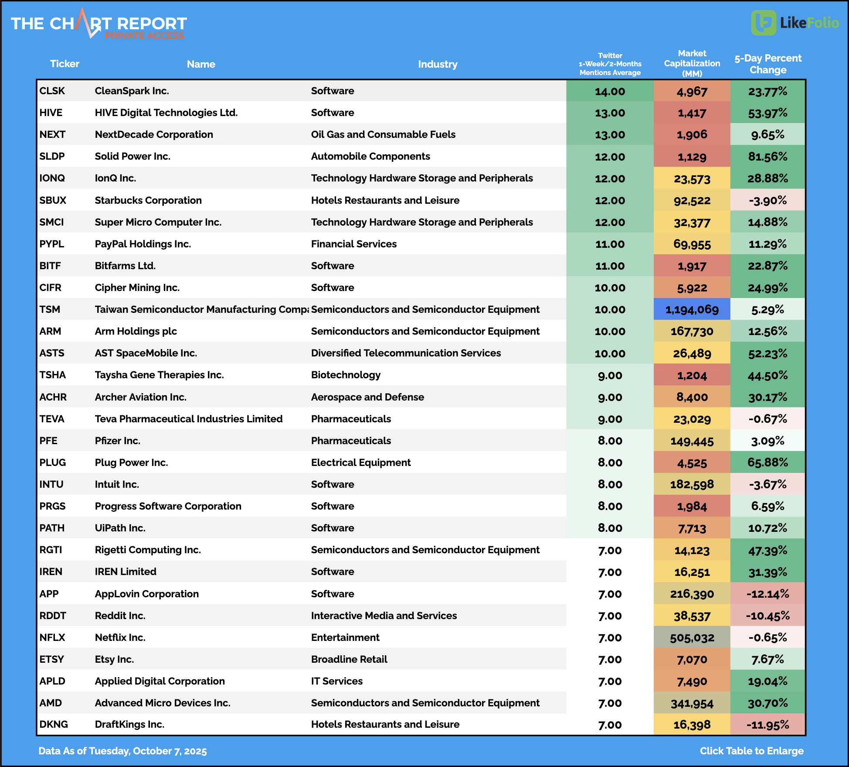The image size is (849, 767).
Task: Click the Private Access label
Action: [144, 36]
